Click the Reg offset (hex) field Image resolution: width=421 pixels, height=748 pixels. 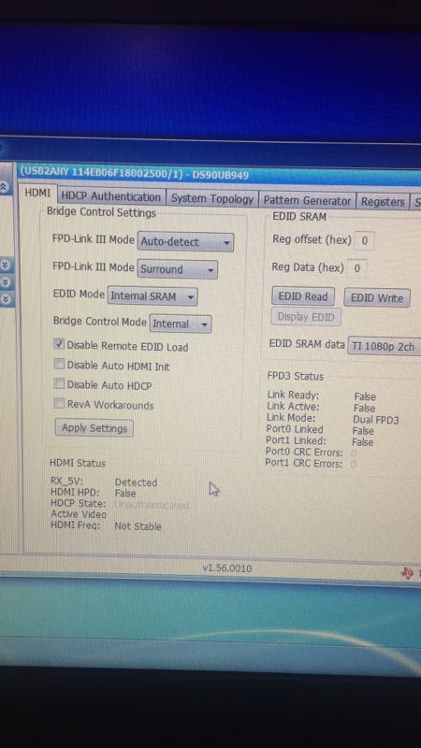point(365,240)
